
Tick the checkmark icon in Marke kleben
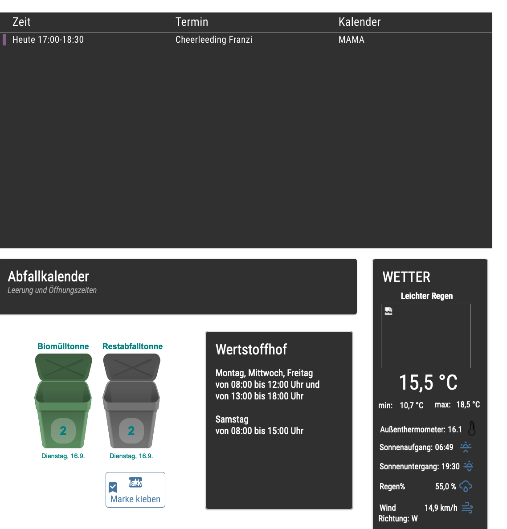point(113,487)
